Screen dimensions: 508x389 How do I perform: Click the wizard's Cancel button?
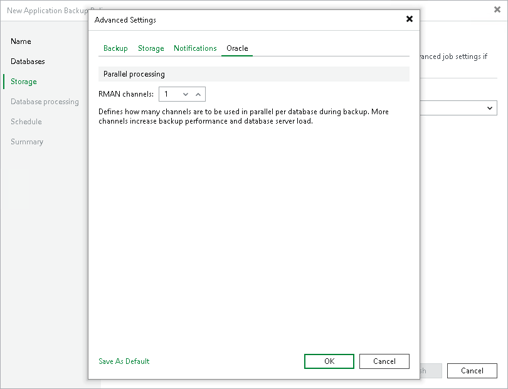coord(472,371)
